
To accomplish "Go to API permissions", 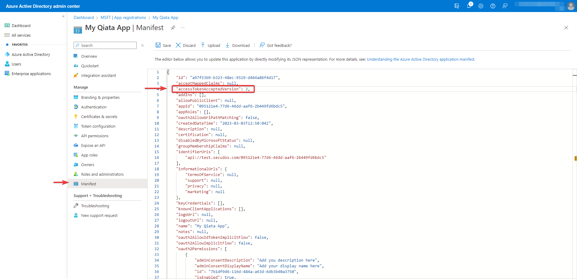I will 95,136.
